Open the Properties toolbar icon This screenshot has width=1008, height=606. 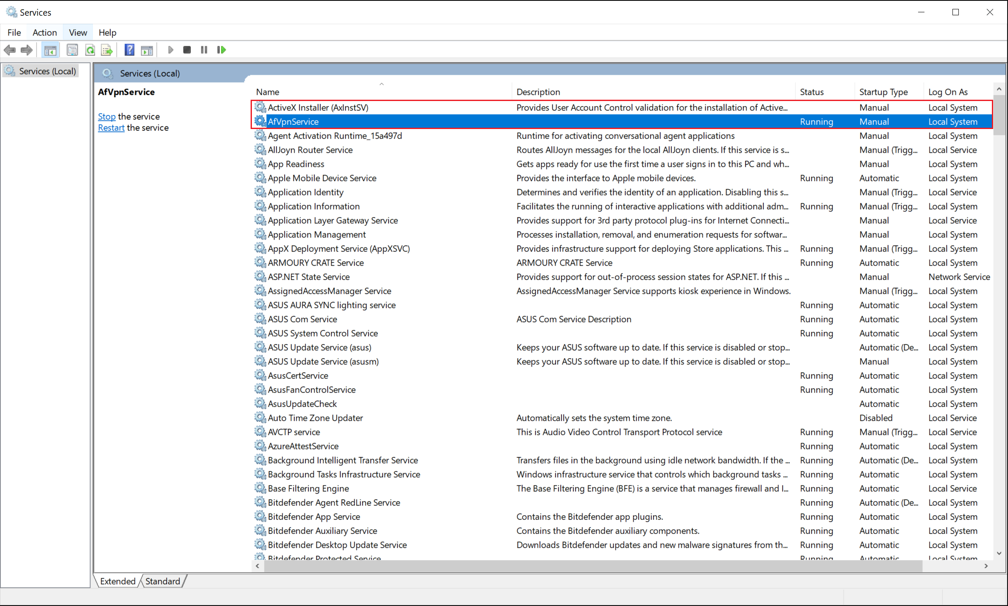73,50
